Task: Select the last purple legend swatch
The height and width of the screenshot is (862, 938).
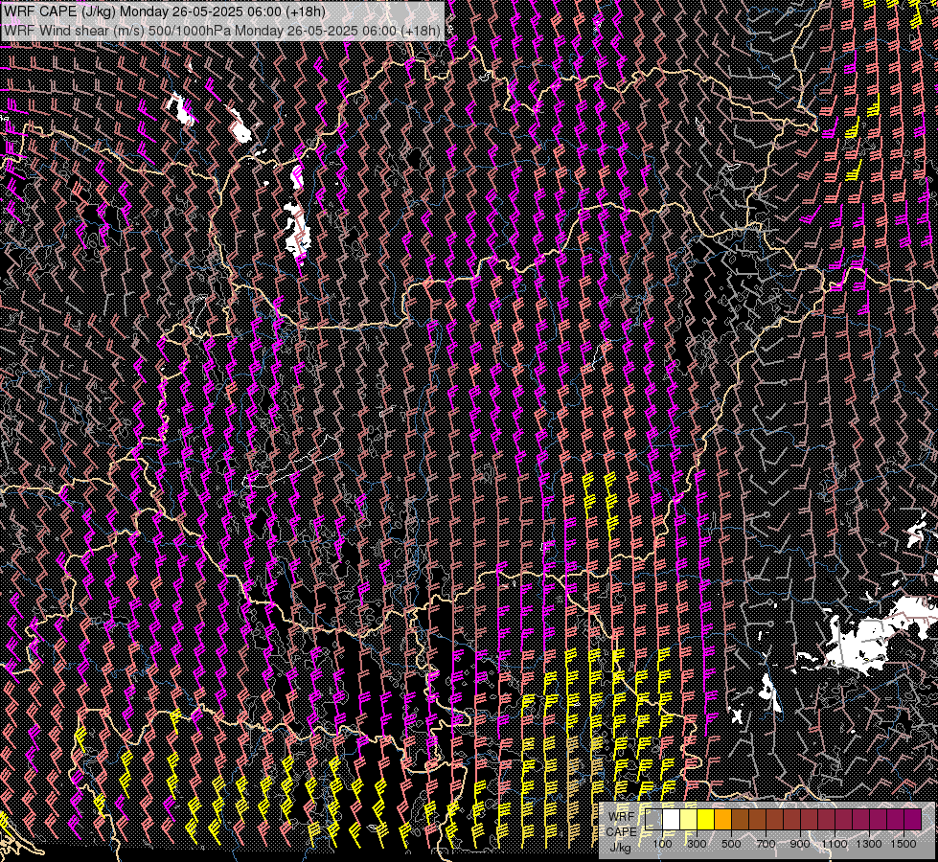Action: coord(913,819)
